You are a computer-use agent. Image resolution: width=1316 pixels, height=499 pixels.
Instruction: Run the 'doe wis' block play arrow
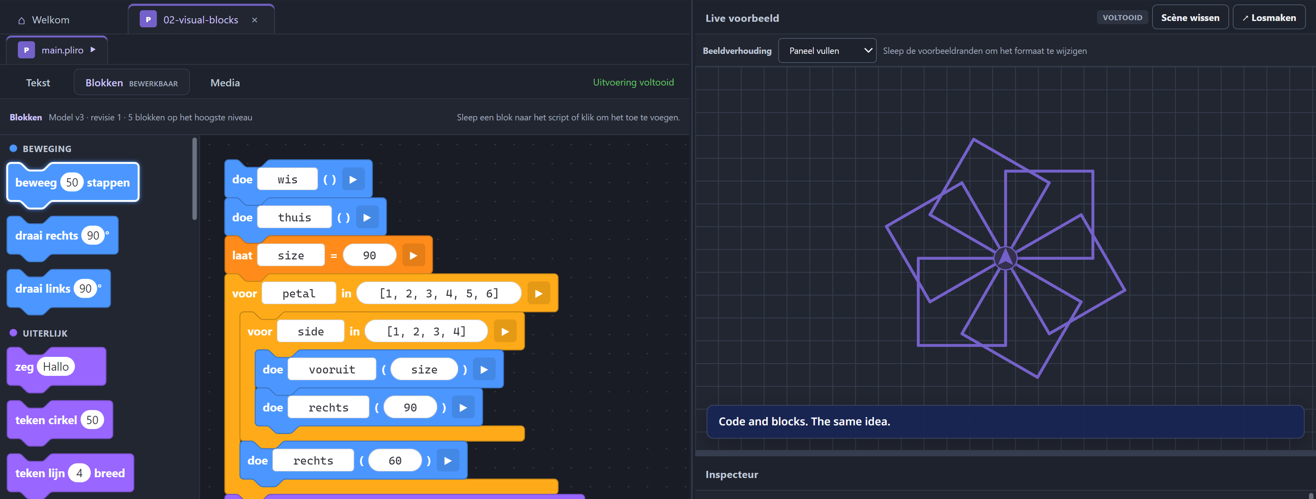[x=353, y=179]
